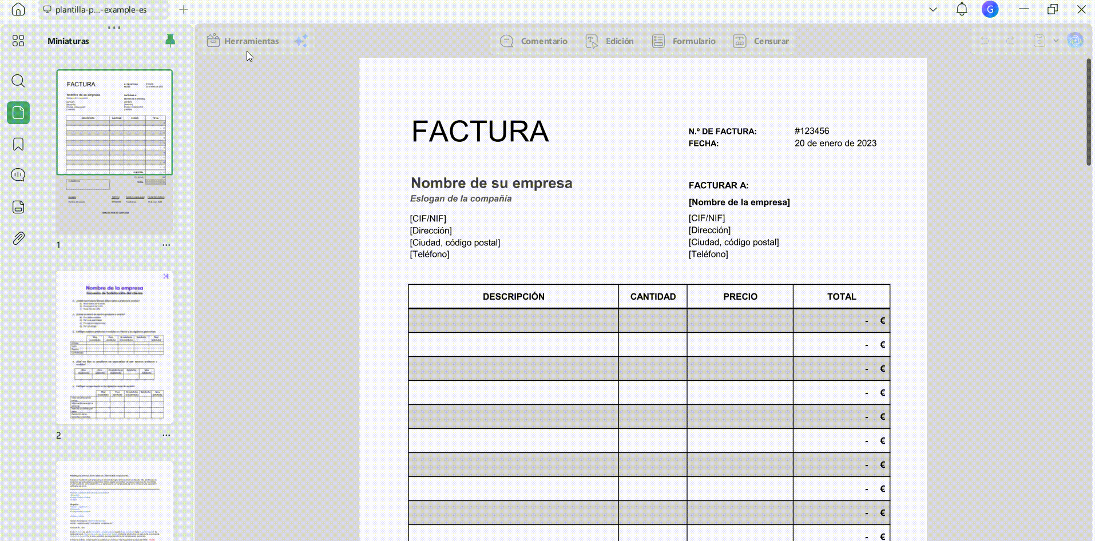Switch to Censurar mode

pyautogui.click(x=761, y=41)
